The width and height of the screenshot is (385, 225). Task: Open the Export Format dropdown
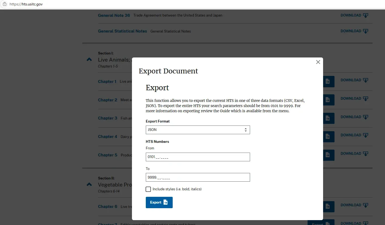198,130
